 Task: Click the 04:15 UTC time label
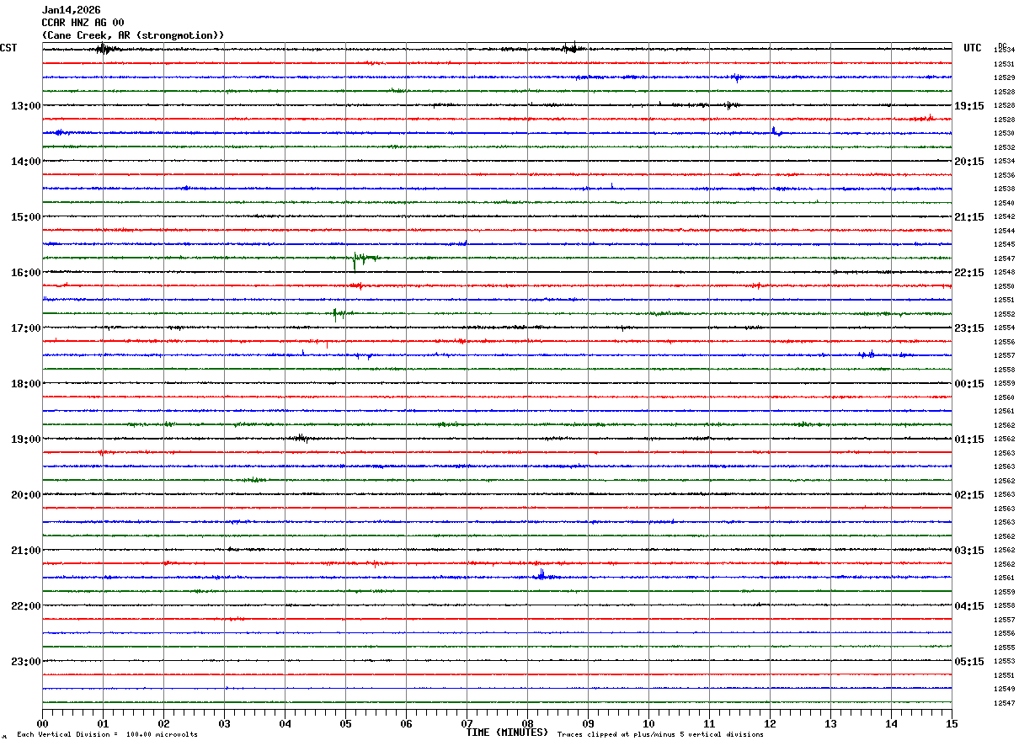coord(969,606)
